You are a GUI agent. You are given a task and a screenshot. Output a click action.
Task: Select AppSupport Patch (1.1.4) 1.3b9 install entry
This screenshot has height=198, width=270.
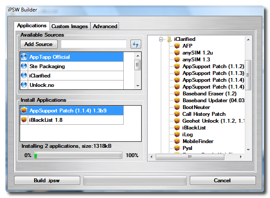pos(72,110)
